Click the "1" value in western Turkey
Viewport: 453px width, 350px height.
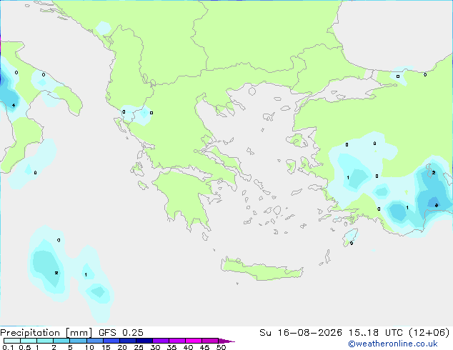click(x=348, y=178)
